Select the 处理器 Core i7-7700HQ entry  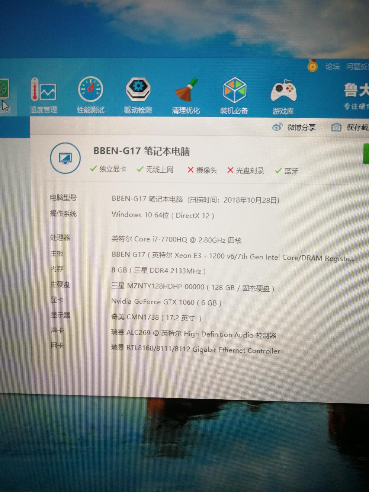tap(176, 240)
